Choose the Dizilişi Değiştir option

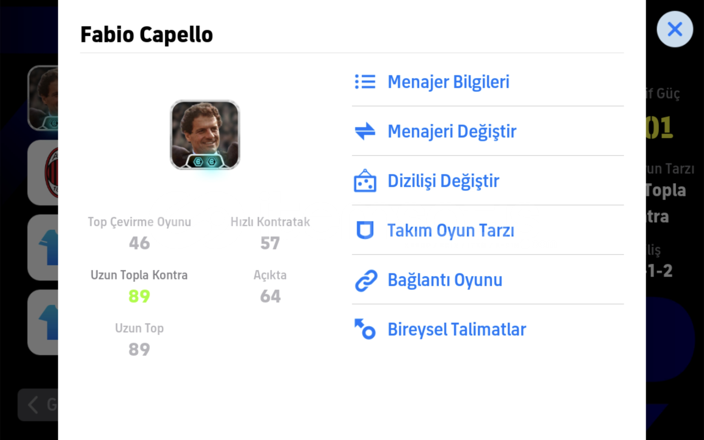click(x=443, y=181)
